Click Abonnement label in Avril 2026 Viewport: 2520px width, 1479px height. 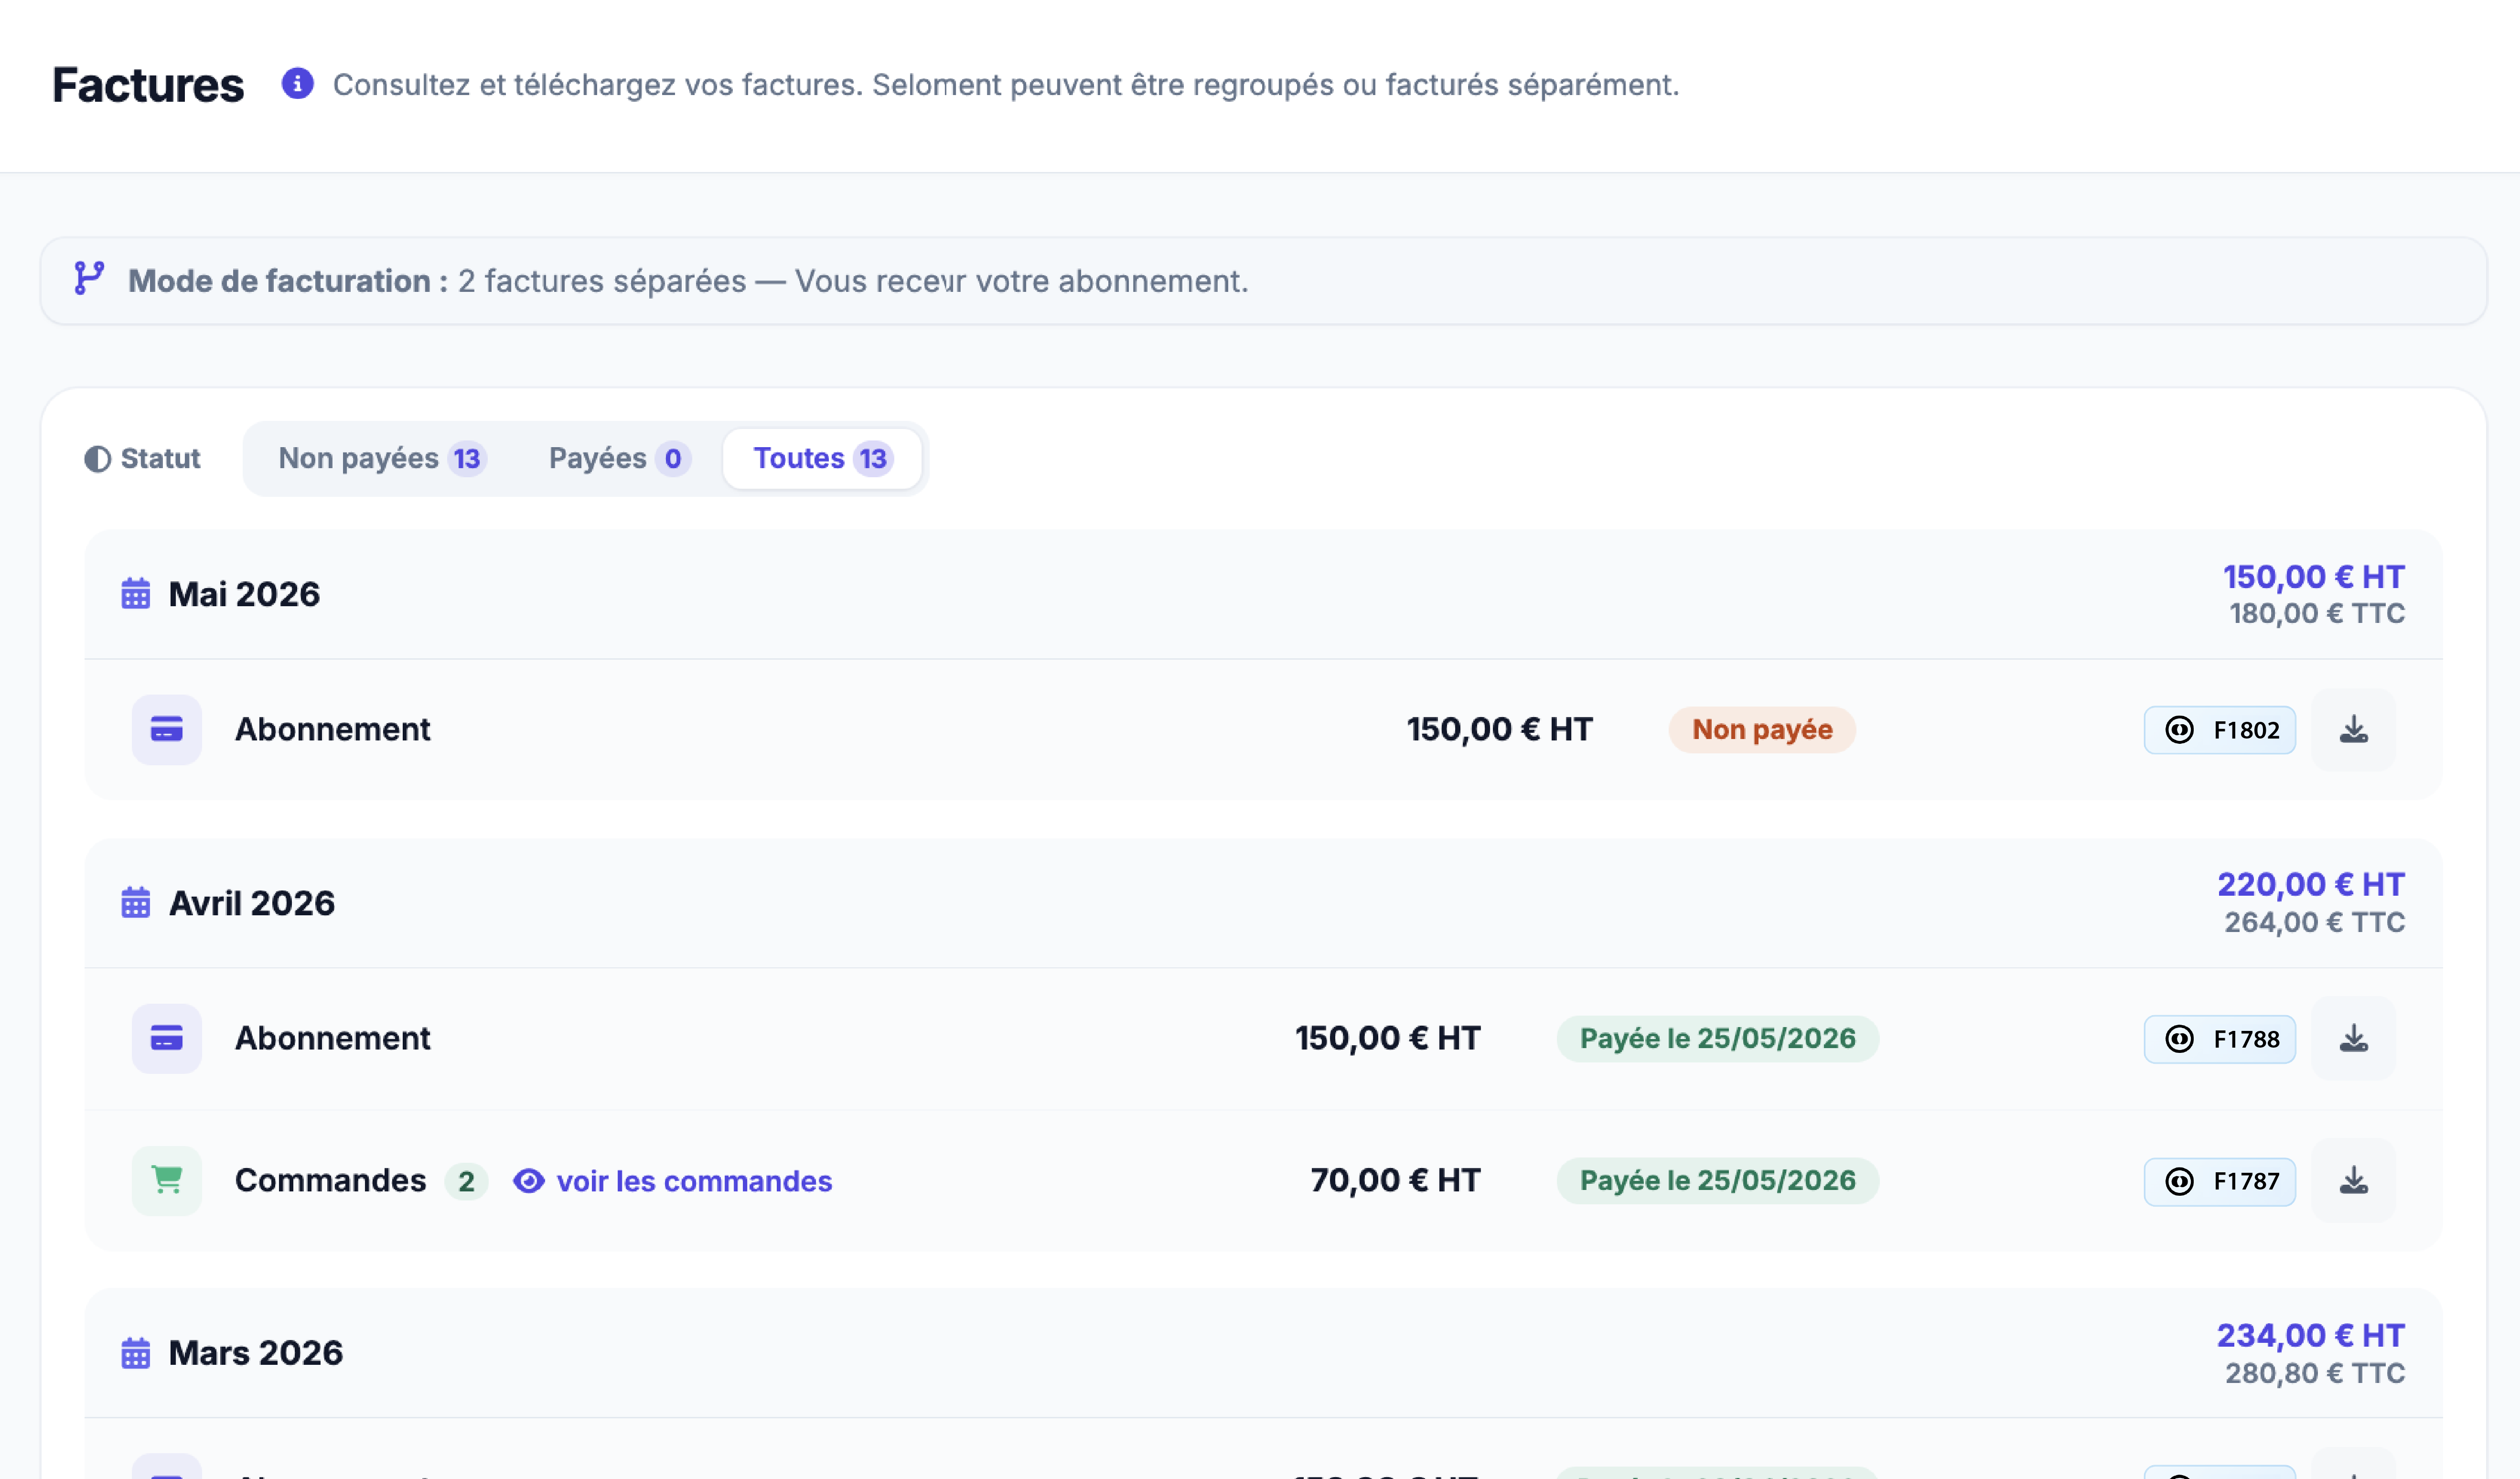(333, 1039)
